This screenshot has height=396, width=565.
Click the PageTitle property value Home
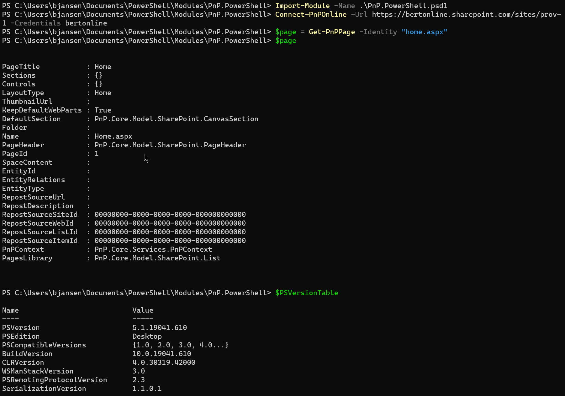tap(103, 67)
